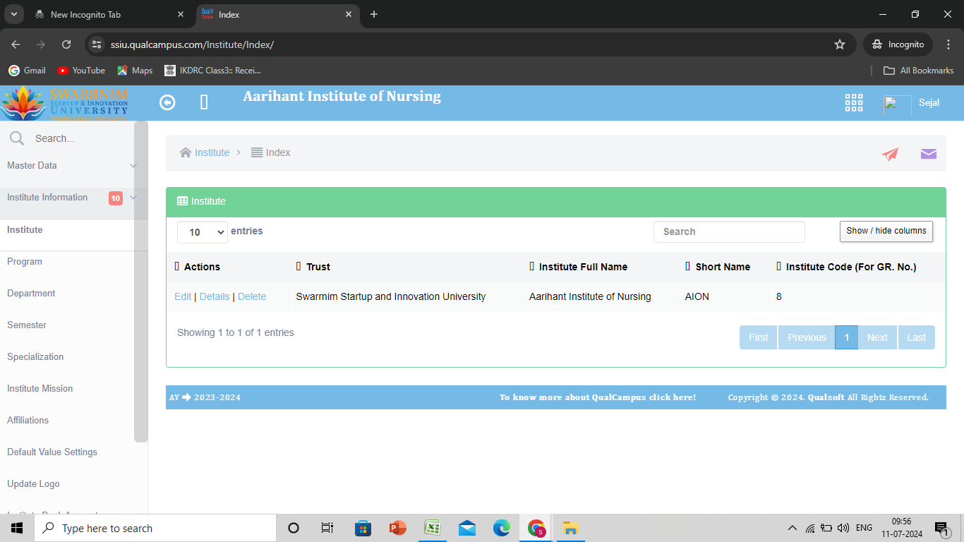Open Microsoft Edge from taskbar

(502, 528)
